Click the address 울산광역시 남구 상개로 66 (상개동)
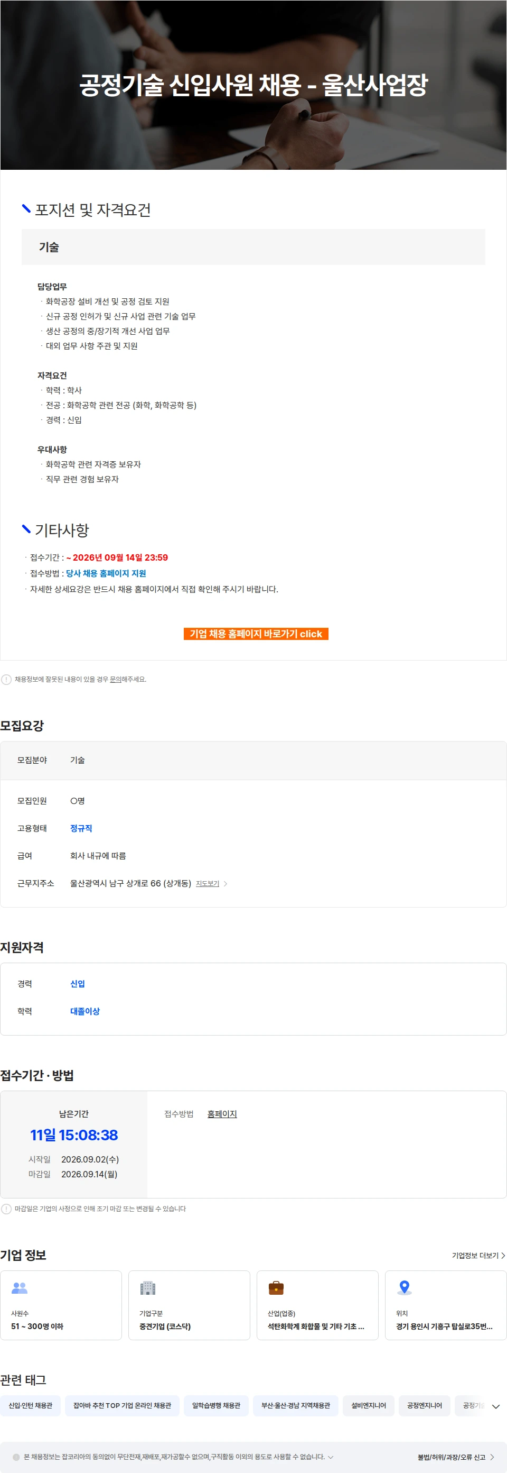This screenshot has height=1473, width=507. point(131,883)
